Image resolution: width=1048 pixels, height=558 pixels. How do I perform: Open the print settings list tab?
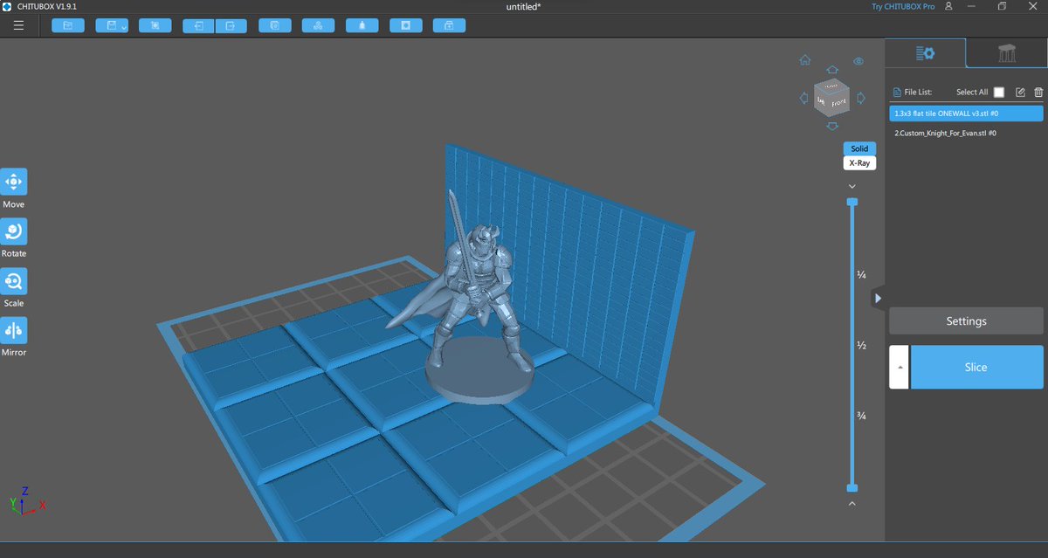click(x=926, y=53)
